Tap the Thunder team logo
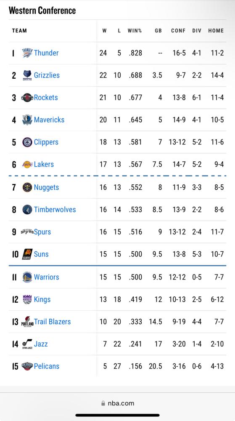This screenshot has width=235, height=421. pyautogui.click(x=27, y=53)
